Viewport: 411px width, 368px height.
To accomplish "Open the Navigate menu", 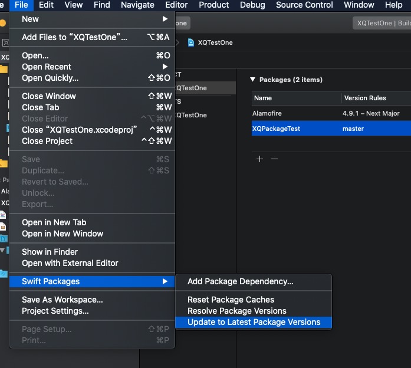I will tap(137, 5).
